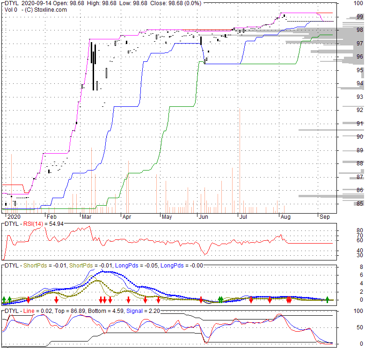Image resolution: width=365 pixels, height=349 pixels.
Task: Select the red down arrow under April
Action: click(128, 299)
